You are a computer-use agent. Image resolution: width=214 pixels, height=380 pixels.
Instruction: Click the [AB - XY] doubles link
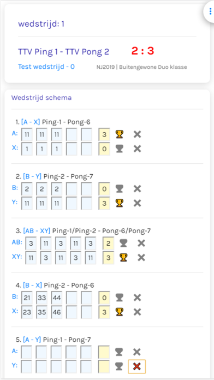pos(37,231)
